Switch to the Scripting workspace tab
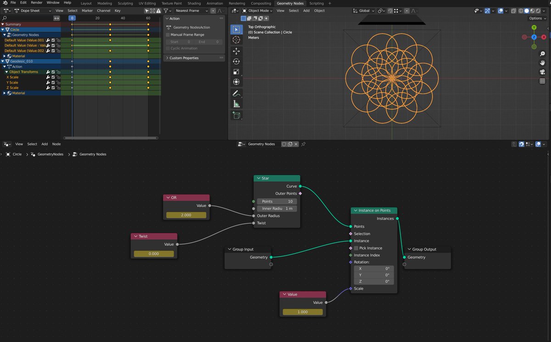Image resolution: width=551 pixels, height=342 pixels. [316, 3]
